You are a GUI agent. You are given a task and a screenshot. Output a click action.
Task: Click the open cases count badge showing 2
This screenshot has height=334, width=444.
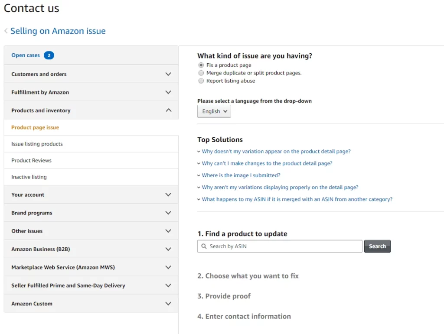pos(49,55)
